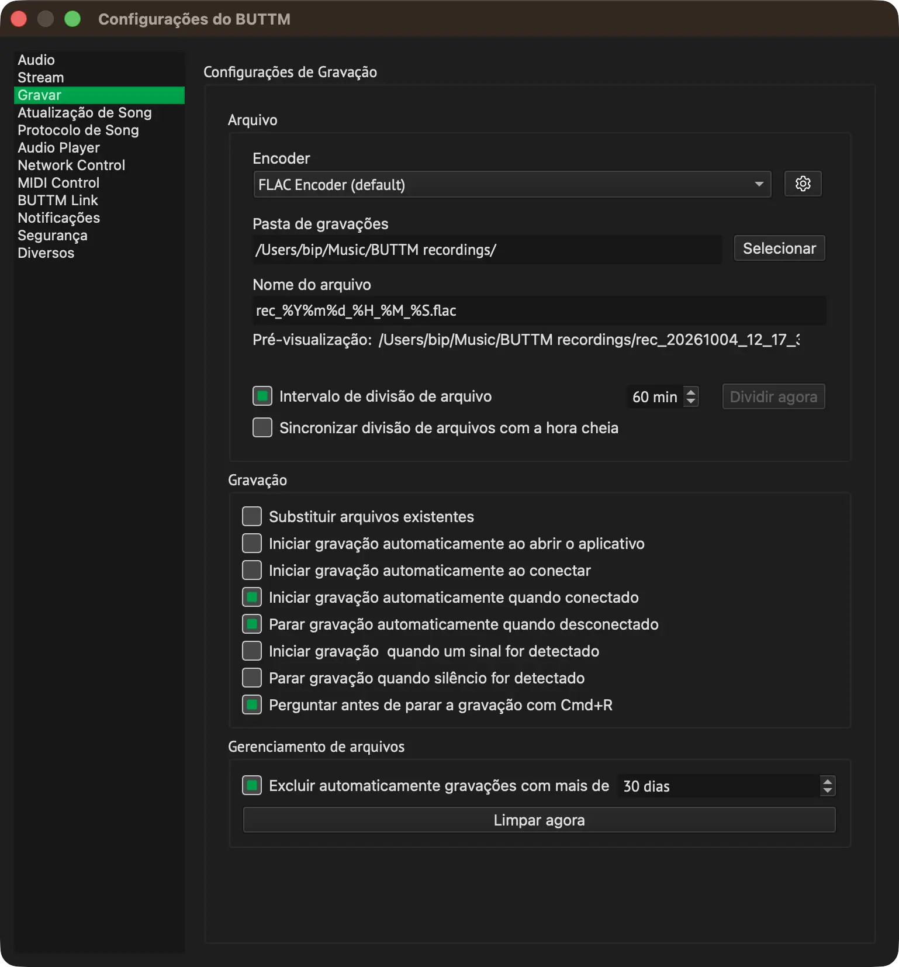Click the Selecionar folder button

click(x=779, y=248)
